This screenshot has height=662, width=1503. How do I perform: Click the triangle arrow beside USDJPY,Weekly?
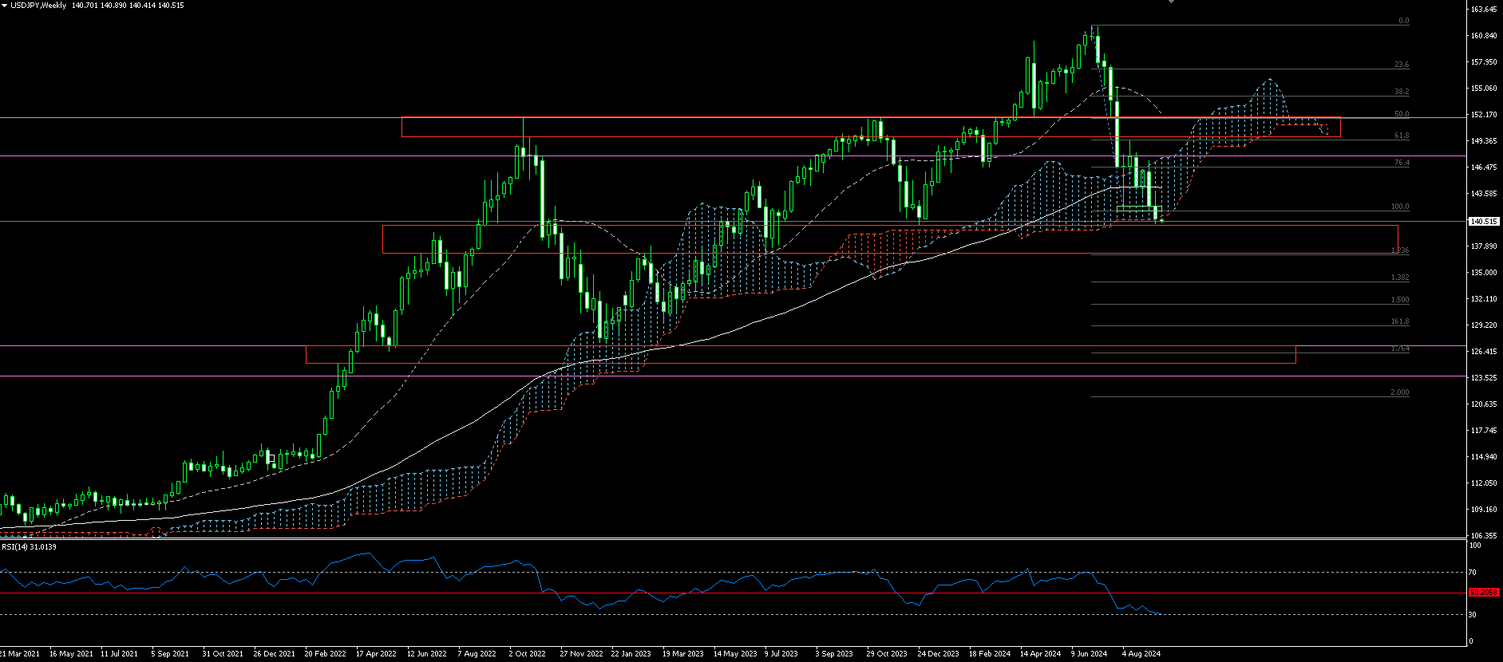(4, 6)
